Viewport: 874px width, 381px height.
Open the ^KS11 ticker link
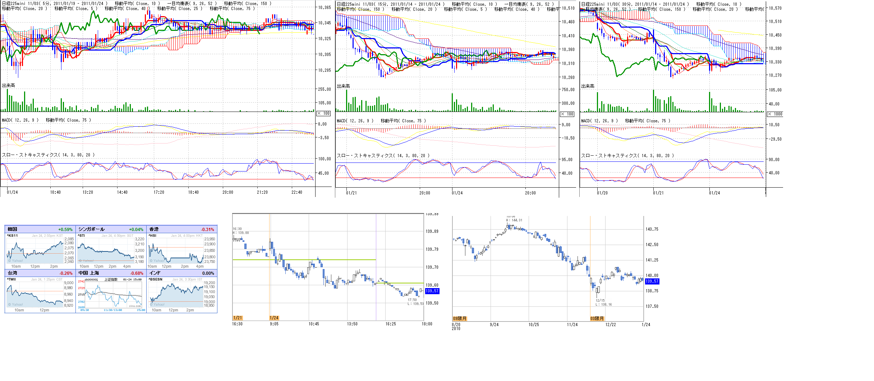12,236
